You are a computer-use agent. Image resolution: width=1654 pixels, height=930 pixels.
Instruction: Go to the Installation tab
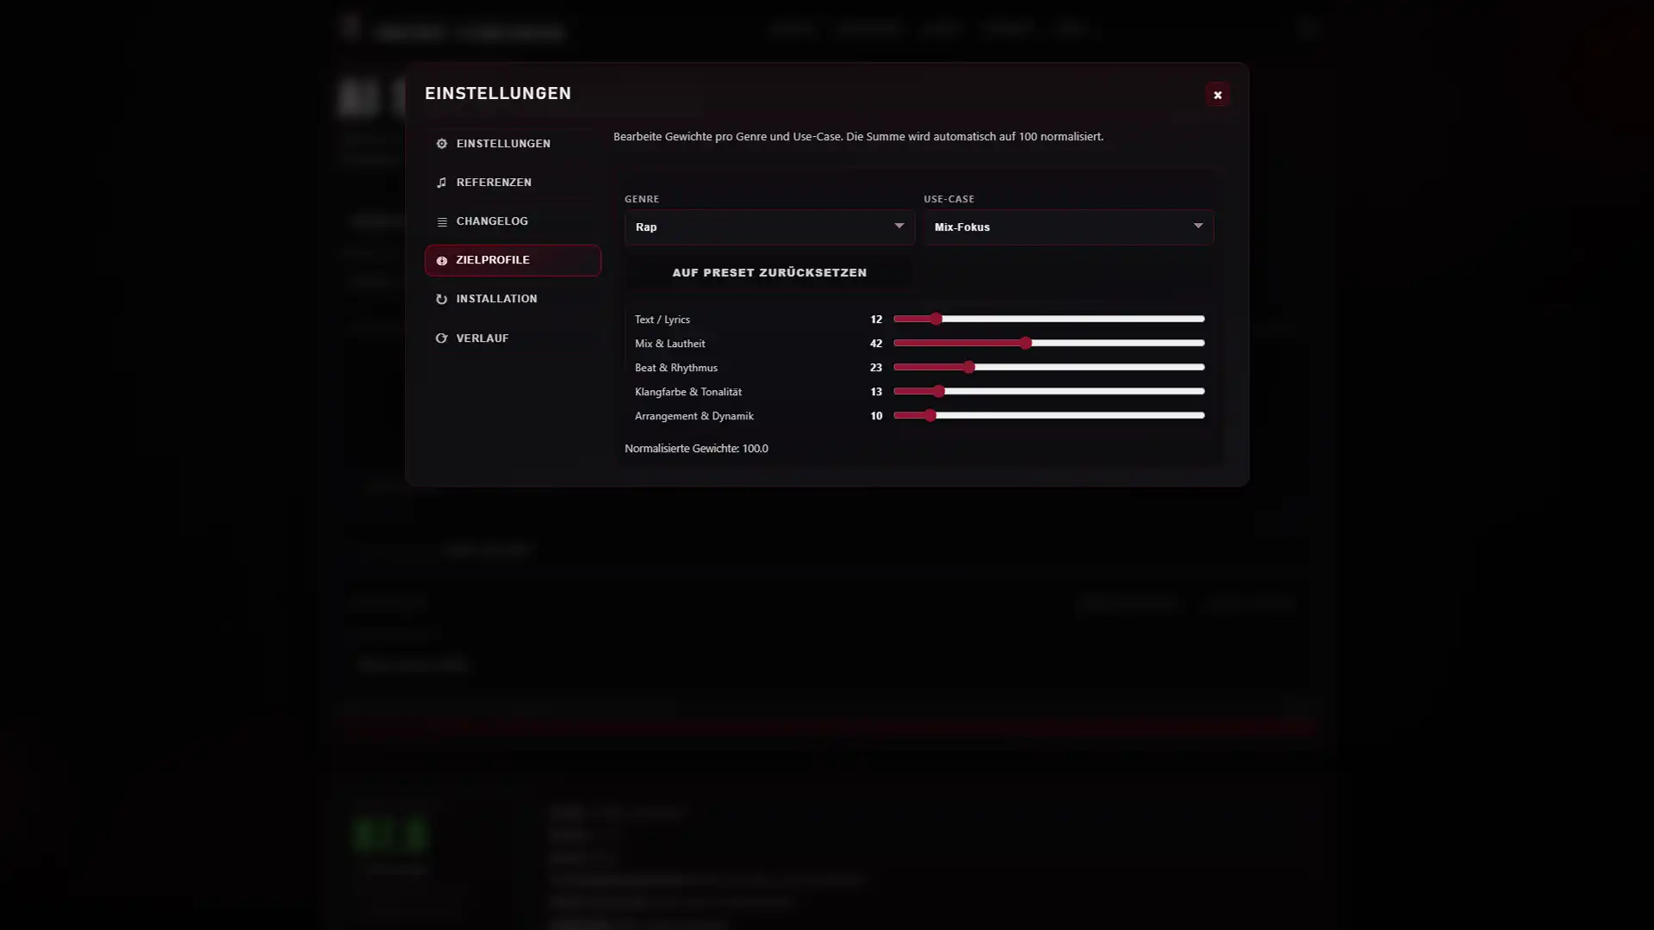(513, 299)
